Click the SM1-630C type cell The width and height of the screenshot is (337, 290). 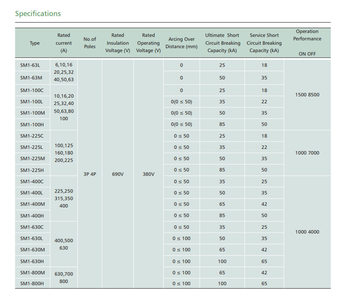coord(32,227)
